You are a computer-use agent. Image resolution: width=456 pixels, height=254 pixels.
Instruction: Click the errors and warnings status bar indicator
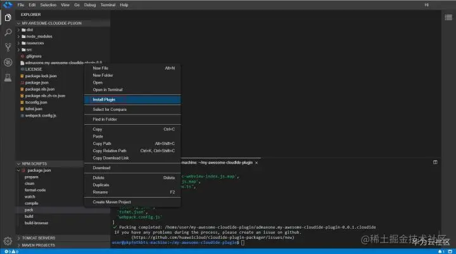pyautogui.click(x=11, y=251)
